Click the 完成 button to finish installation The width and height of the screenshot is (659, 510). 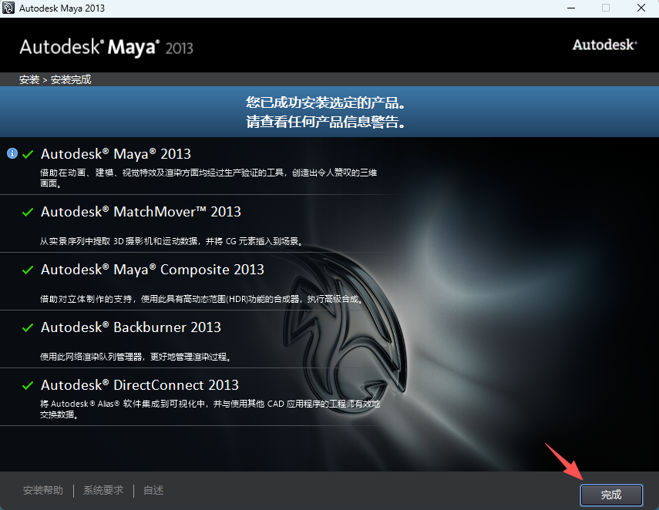pos(611,495)
